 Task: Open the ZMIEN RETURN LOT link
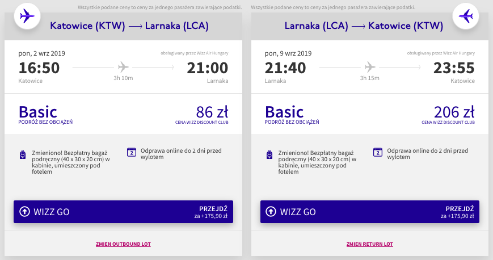(x=370, y=244)
